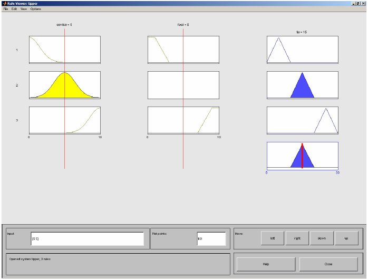This screenshot has width=368, height=279.
Task: Click the left move button
Action: tap(273, 238)
